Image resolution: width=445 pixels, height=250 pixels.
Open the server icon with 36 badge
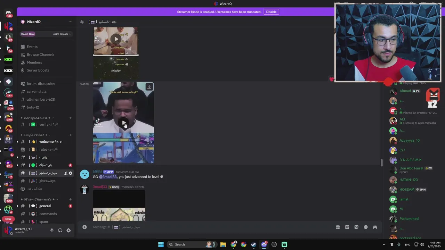click(x=8, y=48)
